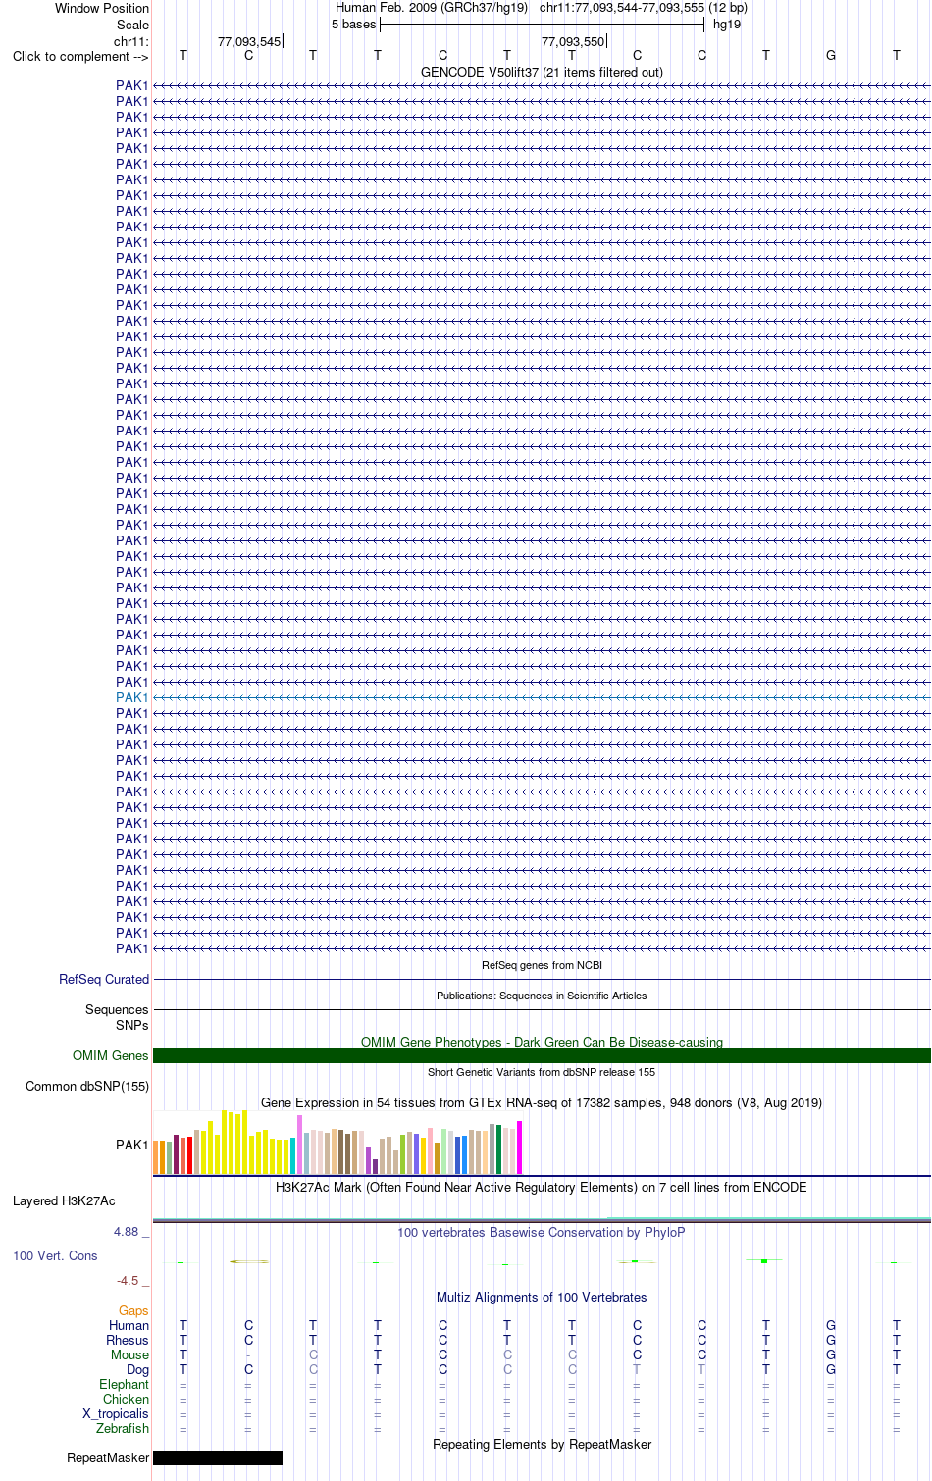Click the OMIM Gene Phenotypes track title
This screenshot has height=1481, width=932.
point(542,1042)
